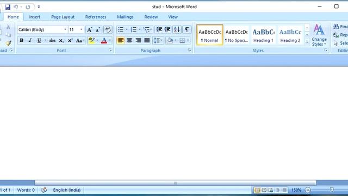348x196 pixels.
Task: Select Align Text Right
Action: point(138,40)
